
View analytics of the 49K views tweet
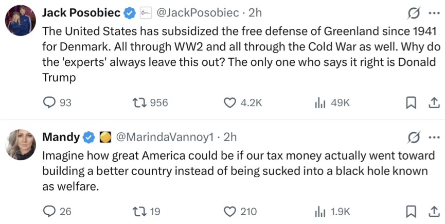[x=320, y=103]
